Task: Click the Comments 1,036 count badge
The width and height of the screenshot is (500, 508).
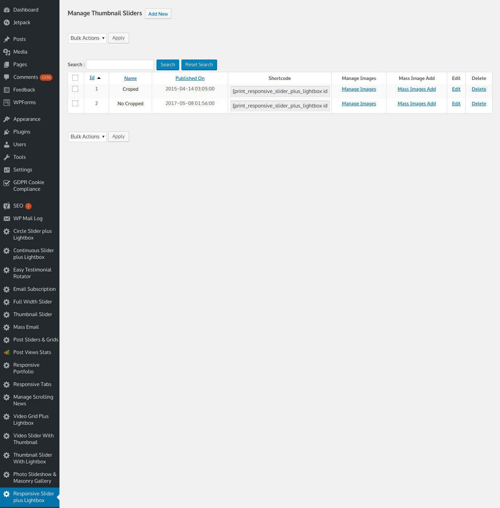Action: tap(46, 77)
